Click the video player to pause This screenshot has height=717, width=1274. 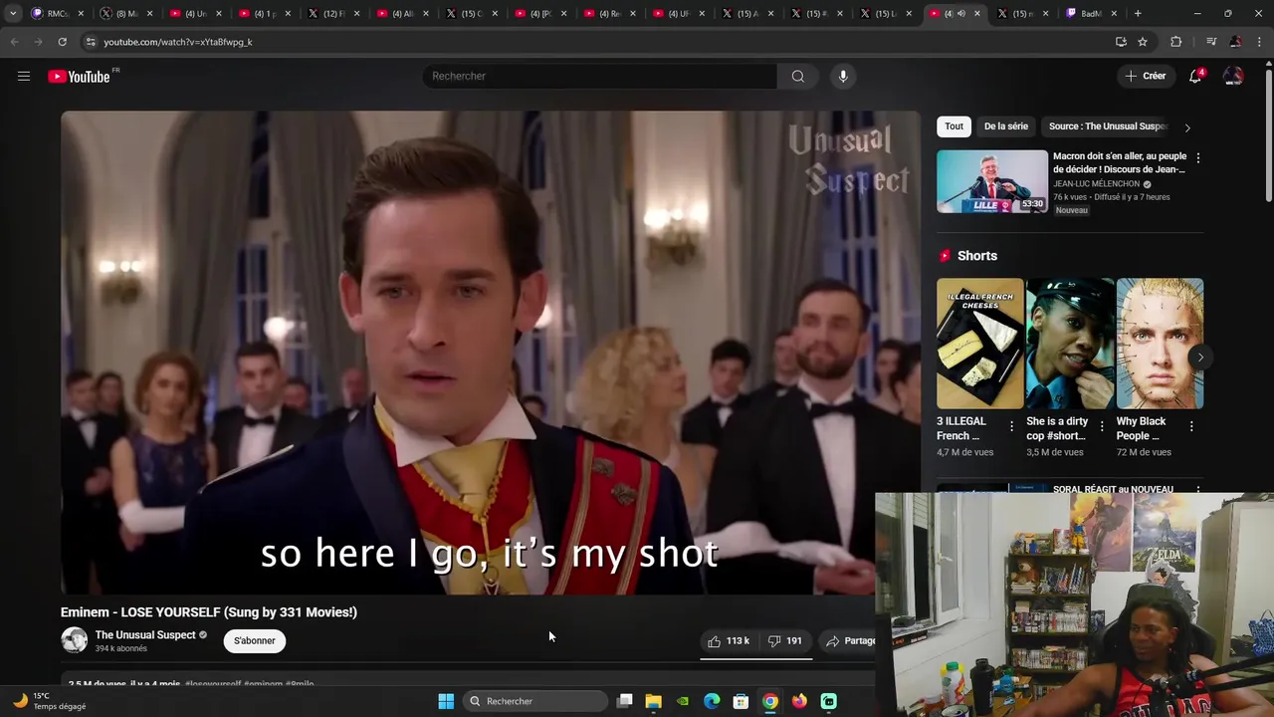click(x=491, y=353)
